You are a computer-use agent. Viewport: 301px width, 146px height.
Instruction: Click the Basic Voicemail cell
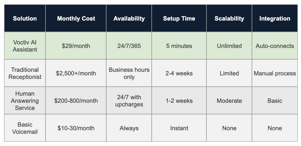pos(25,128)
